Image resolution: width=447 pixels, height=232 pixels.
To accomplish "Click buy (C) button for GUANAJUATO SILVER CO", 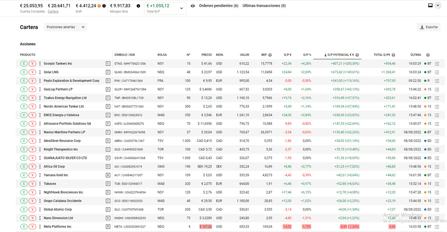I will [x=24, y=158].
